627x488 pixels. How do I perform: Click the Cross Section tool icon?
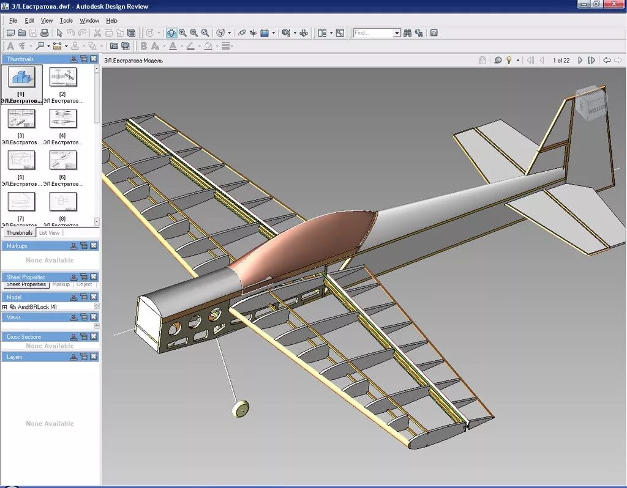(x=286, y=33)
